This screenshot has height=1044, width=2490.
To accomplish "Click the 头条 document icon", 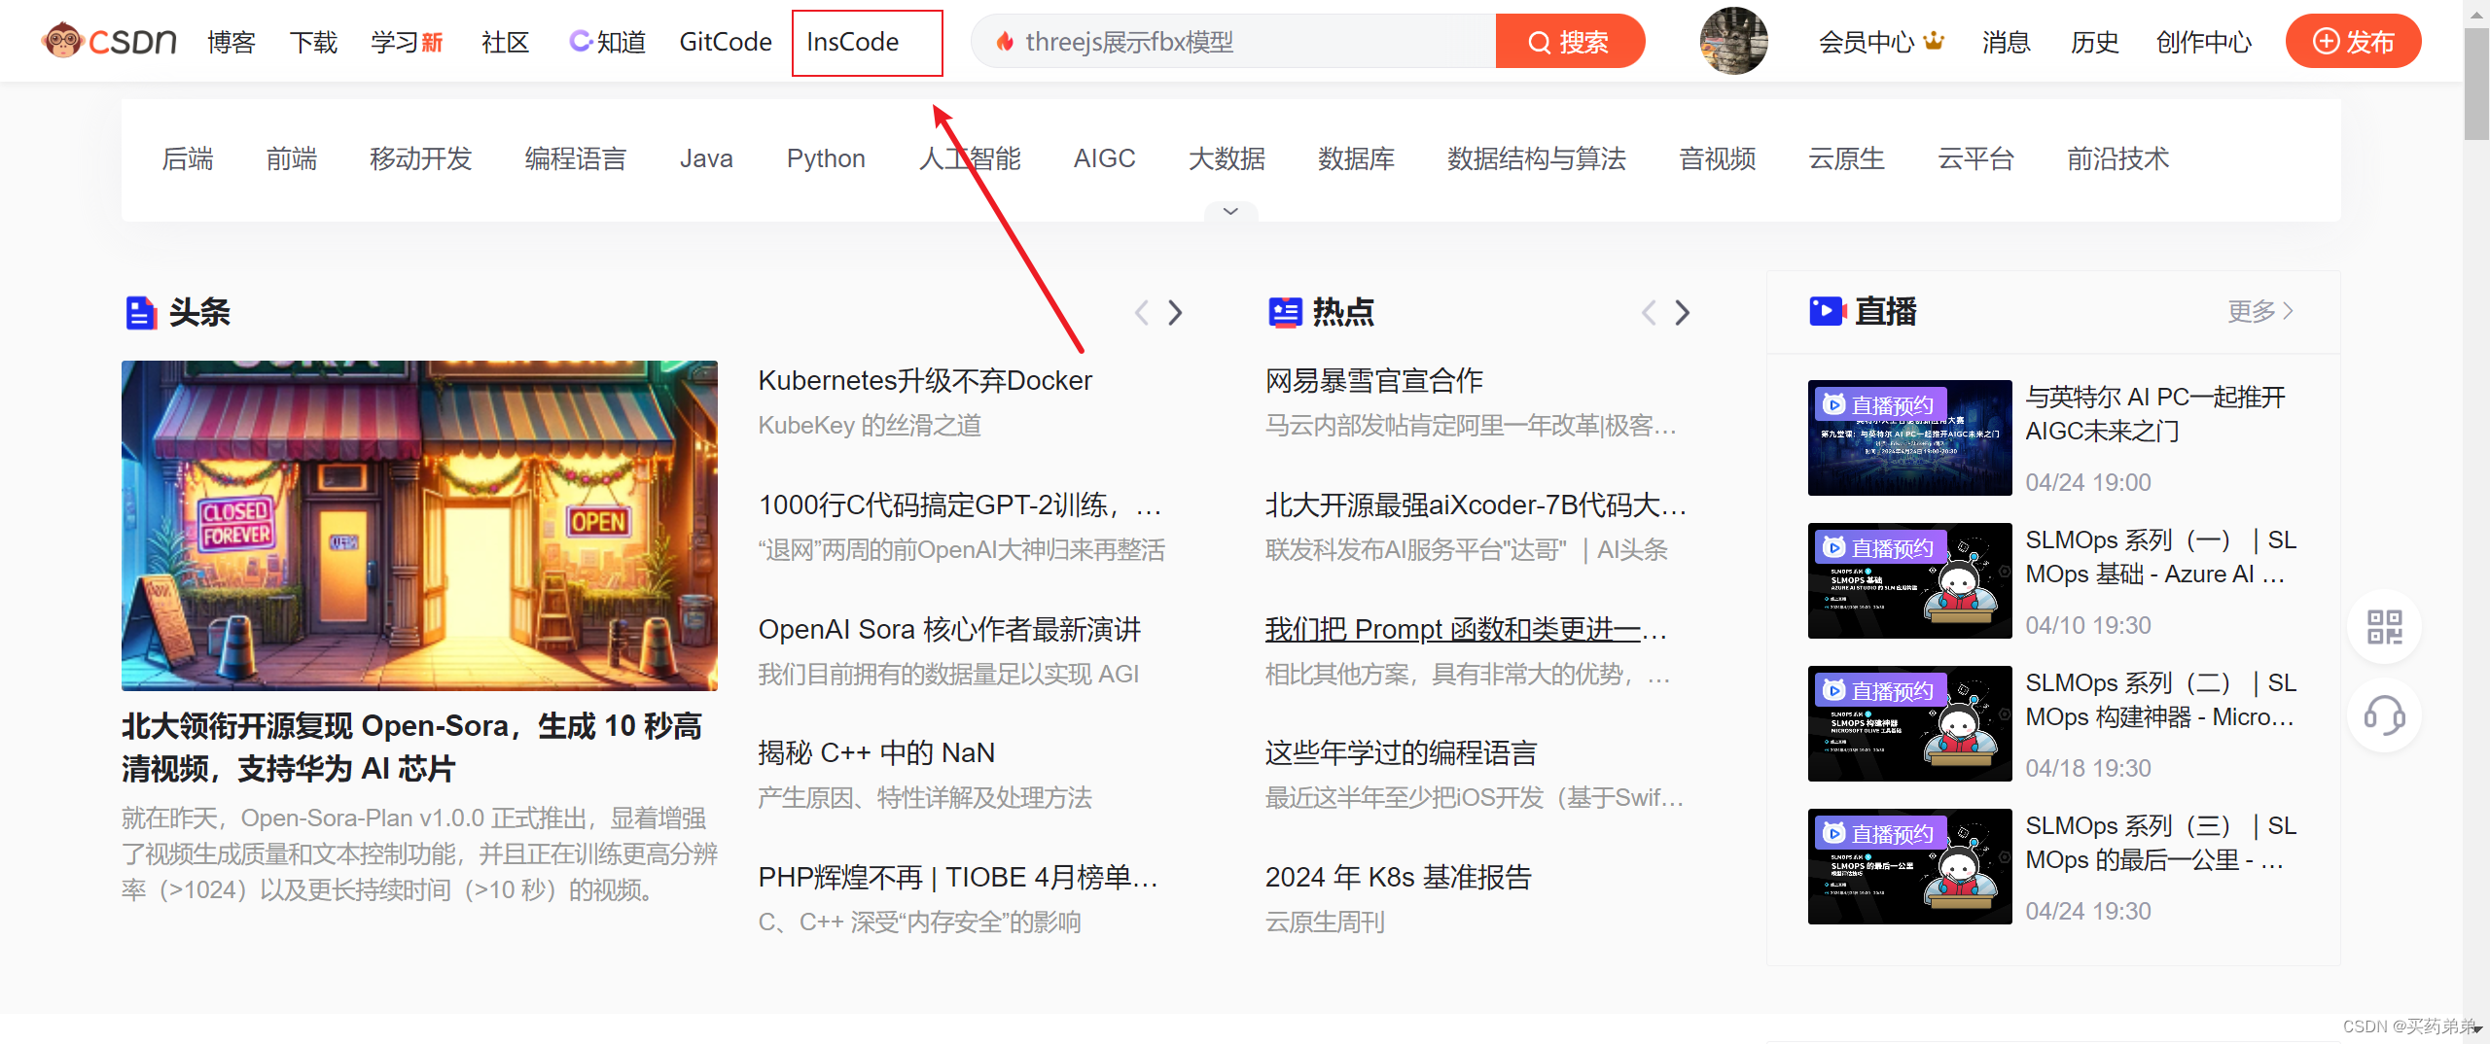I will [141, 313].
